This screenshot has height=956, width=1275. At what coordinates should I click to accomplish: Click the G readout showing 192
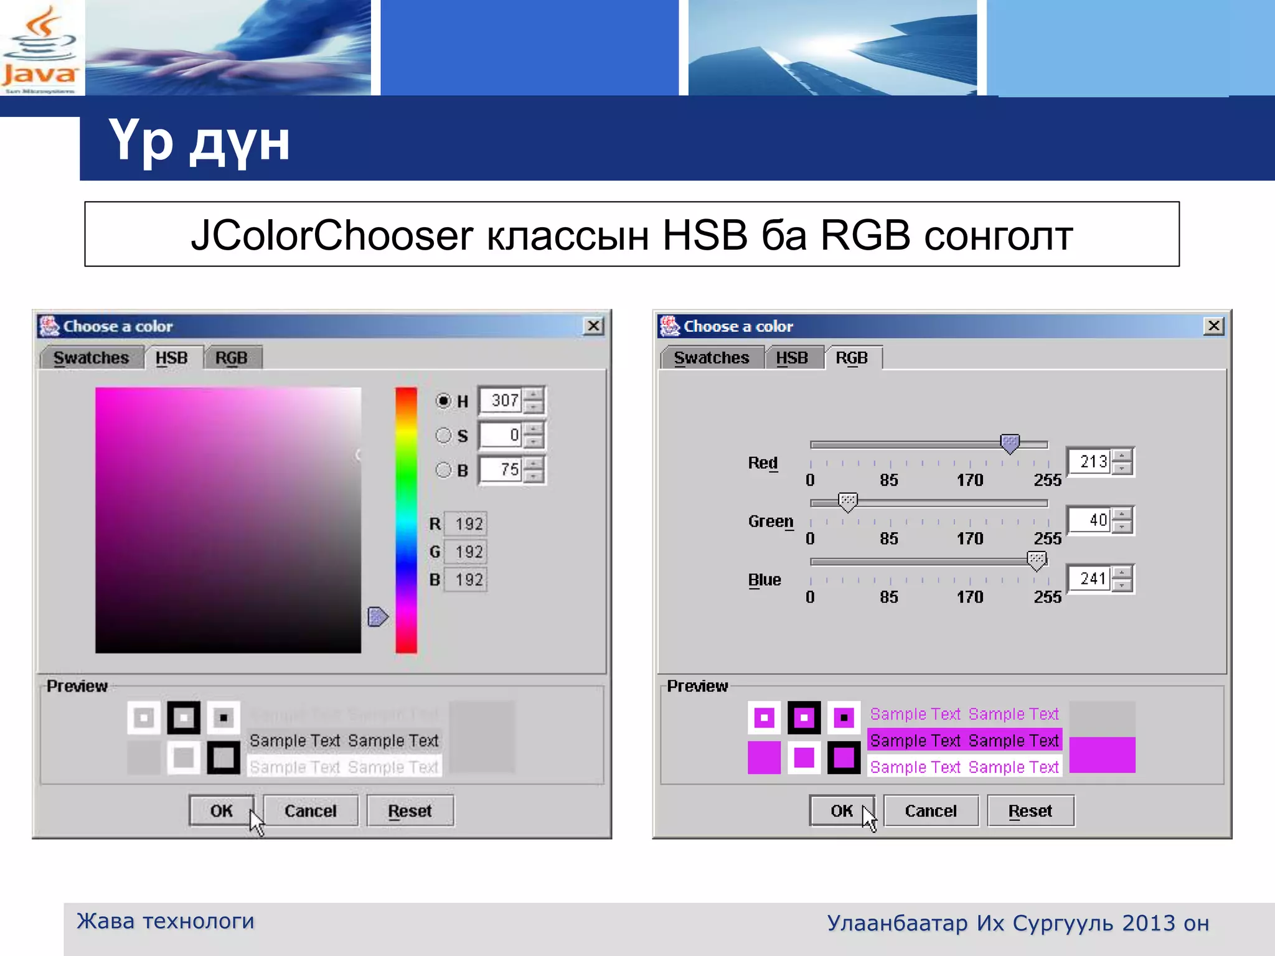click(466, 551)
